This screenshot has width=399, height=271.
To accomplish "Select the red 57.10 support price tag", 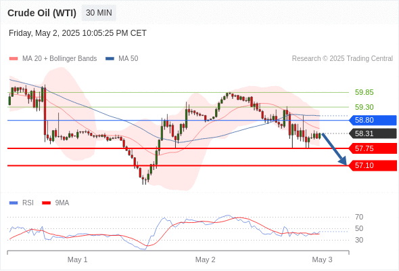I will point(373,165).
